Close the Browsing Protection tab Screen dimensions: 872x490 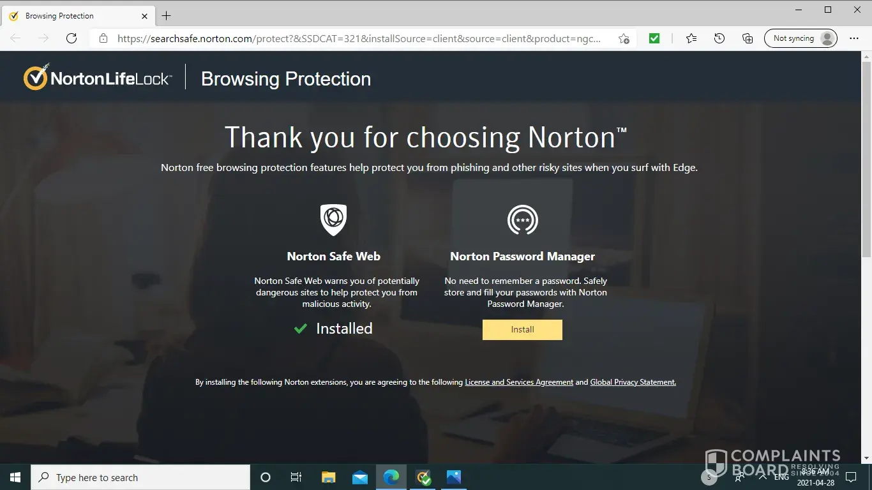click(145, 16)
